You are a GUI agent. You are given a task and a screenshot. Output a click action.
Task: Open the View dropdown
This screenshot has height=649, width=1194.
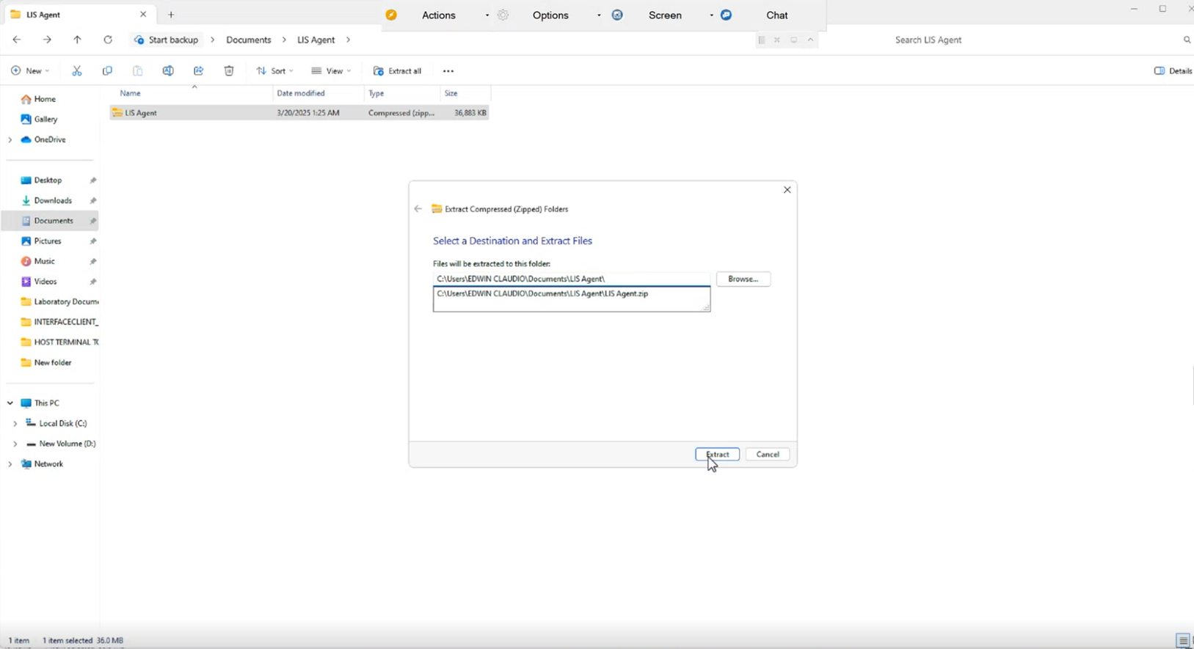click(331, 71)
